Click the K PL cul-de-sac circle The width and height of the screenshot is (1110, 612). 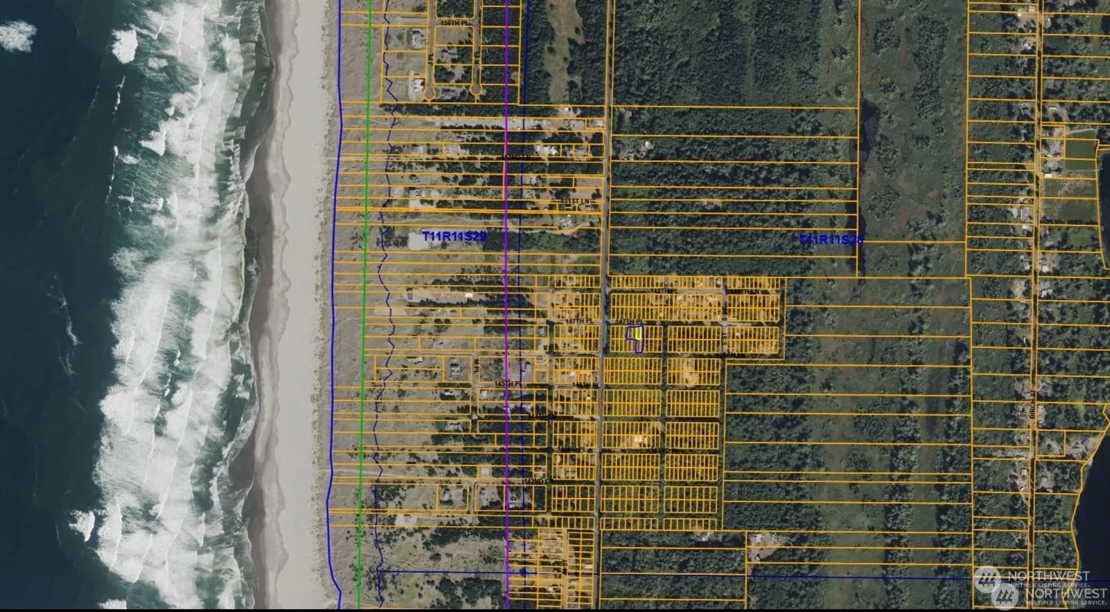coord(476,89)
